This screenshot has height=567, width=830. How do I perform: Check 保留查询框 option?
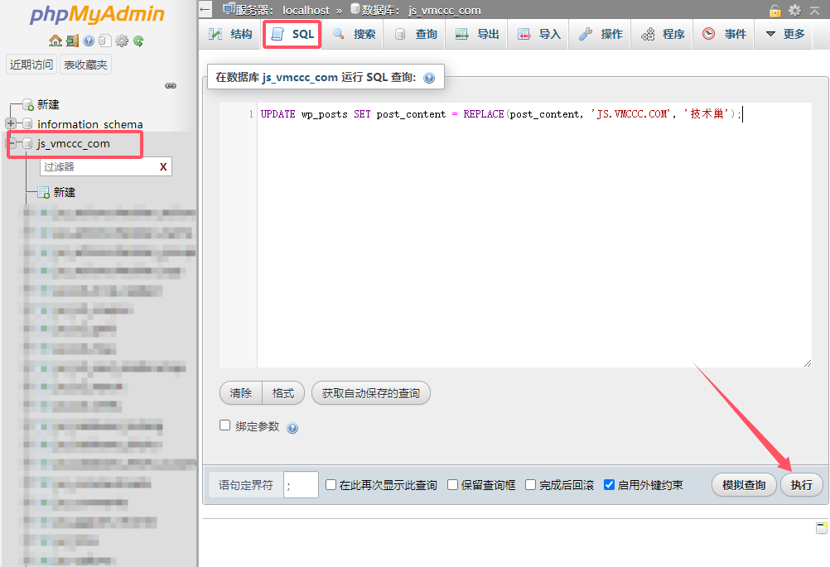coord(453,485)
